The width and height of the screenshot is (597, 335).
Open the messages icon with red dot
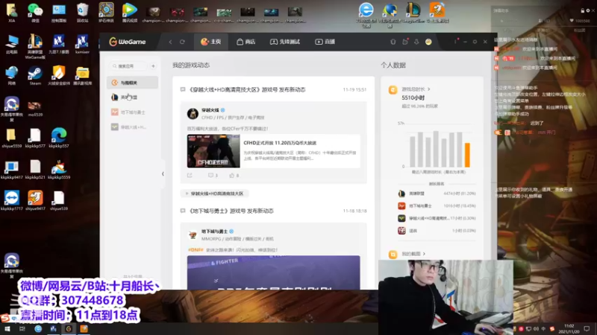point(405,42)
